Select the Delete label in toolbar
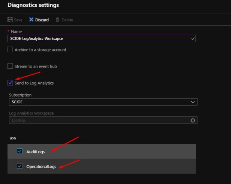The height and width of the screenshot is (184, 231). 67,20
